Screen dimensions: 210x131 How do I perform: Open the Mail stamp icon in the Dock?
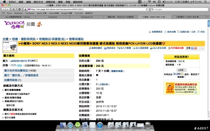click(x=85, y=125)
